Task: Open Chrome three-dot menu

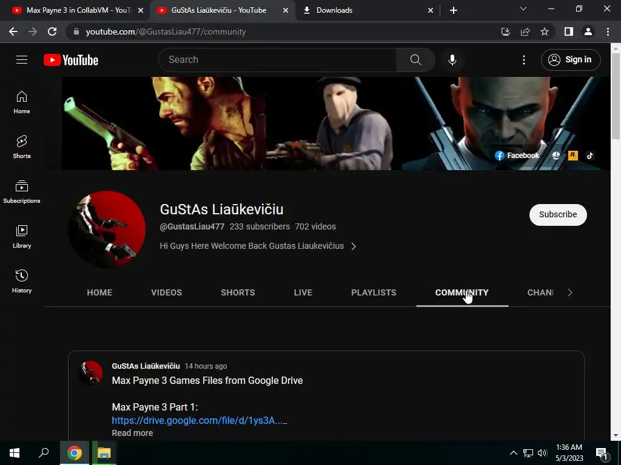Action: coord(608,31)
